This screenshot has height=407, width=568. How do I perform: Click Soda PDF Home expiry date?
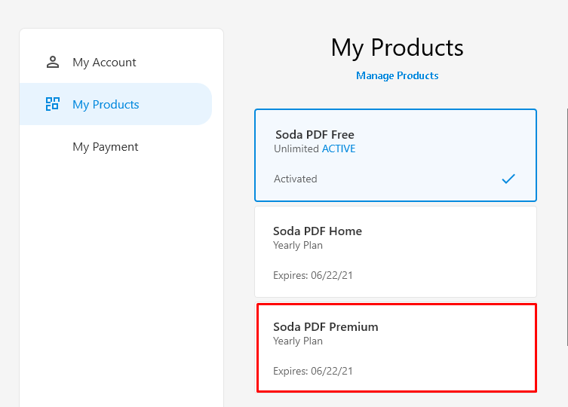click(x=312, y=275)
